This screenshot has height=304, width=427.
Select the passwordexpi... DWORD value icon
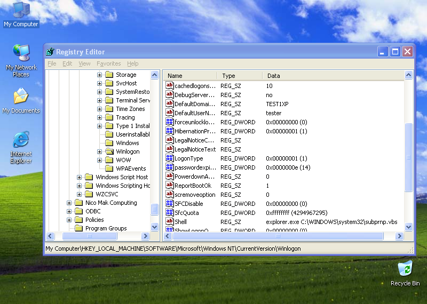pyautogui.click(x=169, y=167)
